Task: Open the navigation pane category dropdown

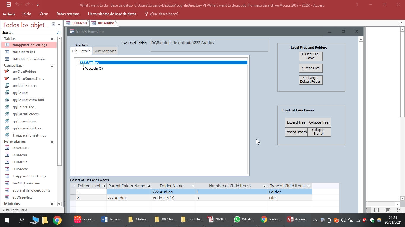Action: tap(53, 25)
